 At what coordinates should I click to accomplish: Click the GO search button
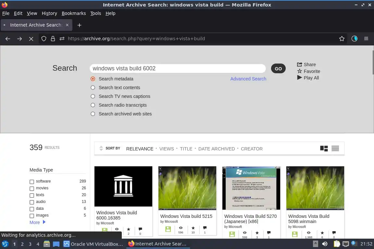278,69
